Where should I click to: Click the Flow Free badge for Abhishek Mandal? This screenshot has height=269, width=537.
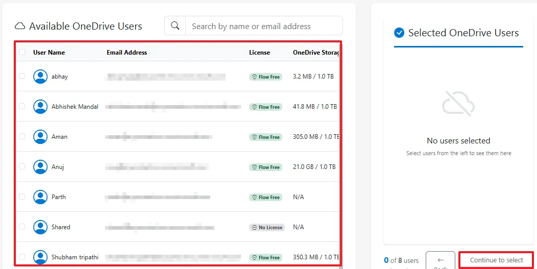[266, 107]
